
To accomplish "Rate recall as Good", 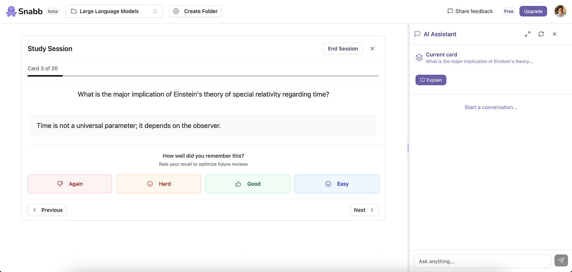I will (x=248, y=184).
